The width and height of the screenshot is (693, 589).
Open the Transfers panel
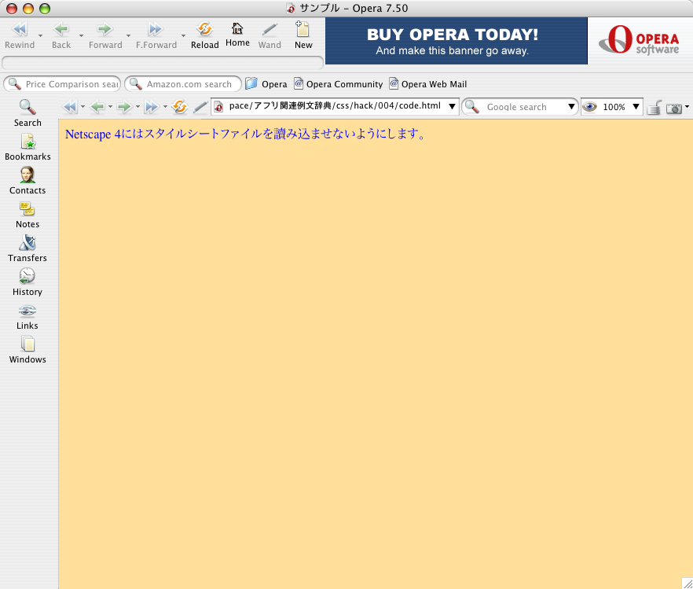27,248
